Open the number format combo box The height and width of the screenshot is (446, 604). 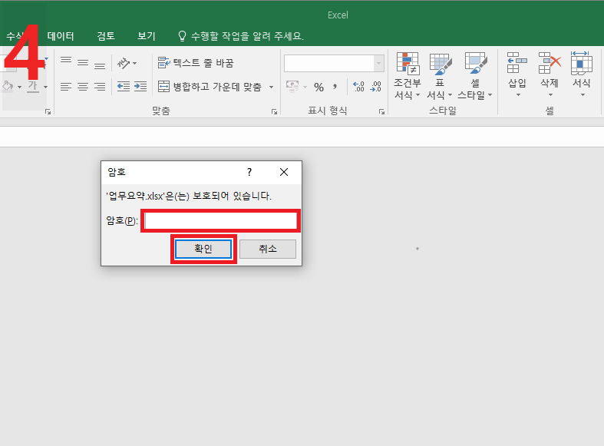[334, 63]
